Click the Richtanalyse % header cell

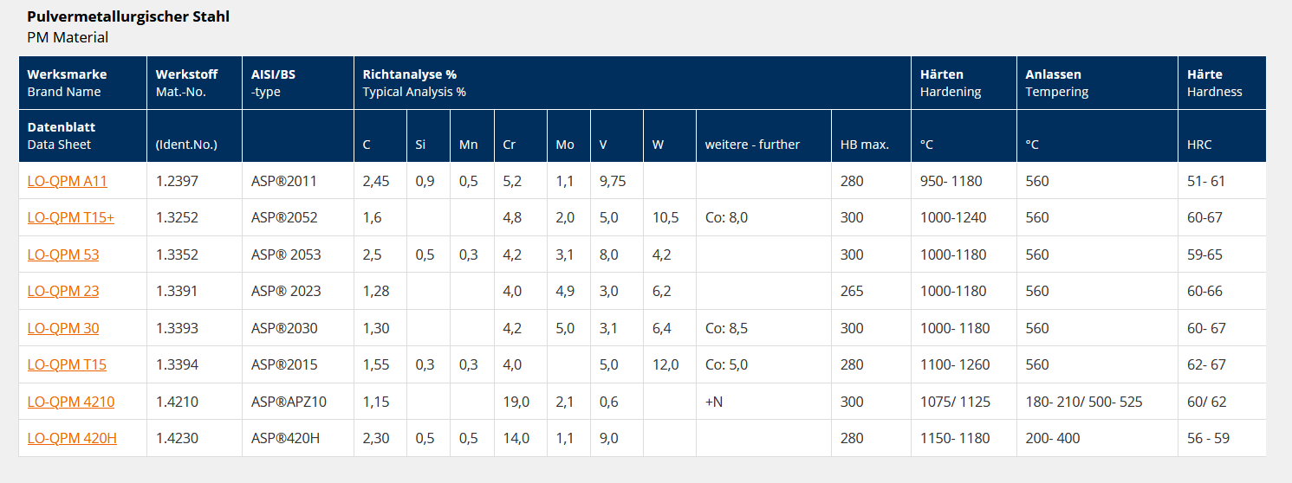[x=633, y=83]
